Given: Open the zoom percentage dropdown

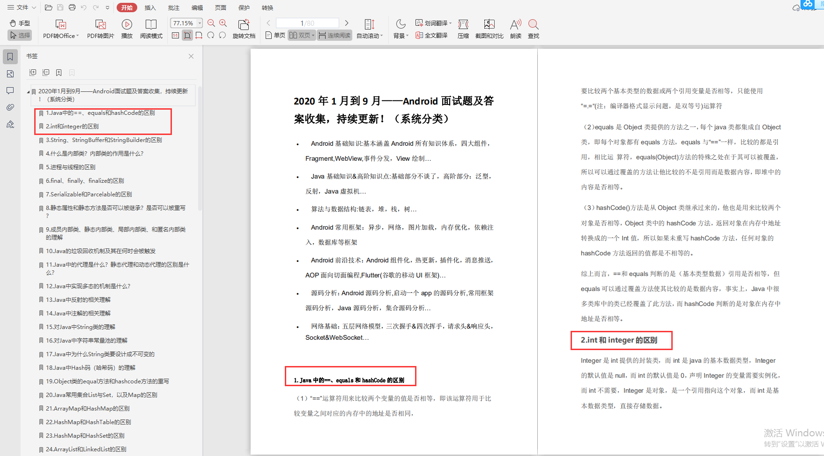Looking at the screenshot, I should coord(200,23).
